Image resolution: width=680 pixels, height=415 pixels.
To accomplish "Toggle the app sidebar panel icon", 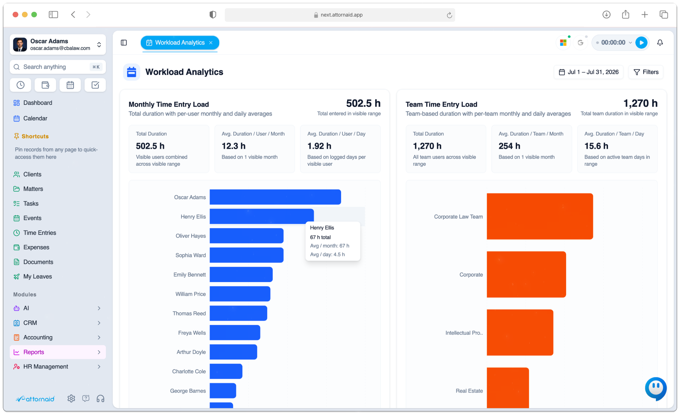I will point(124,43).
